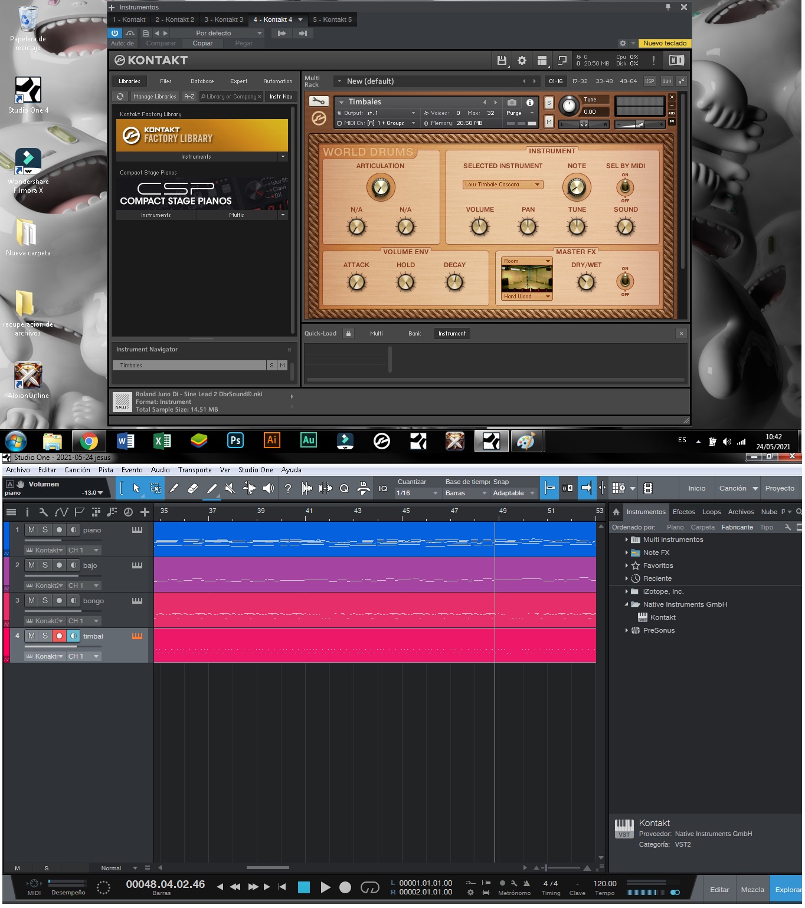This screenshot has height=908, width=805.
Task: Click refresh icon in Kontakt Libraries
Action: [x=120, y=97]
